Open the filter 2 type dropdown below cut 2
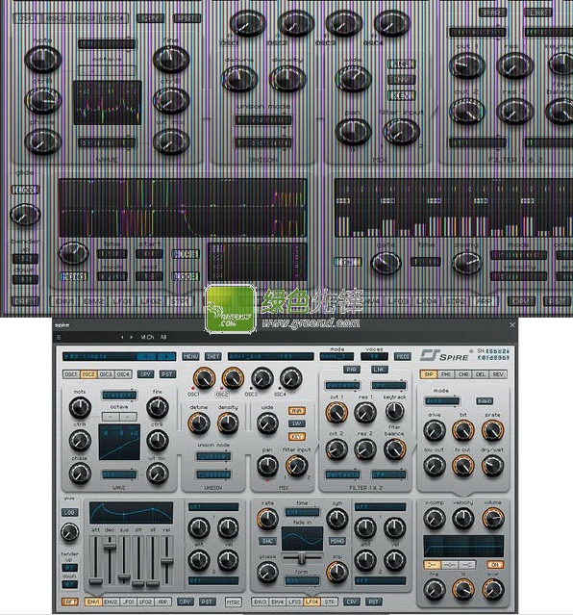Viewport: 573px width, 615px height. pyautogui.click(x=342, y=474)
